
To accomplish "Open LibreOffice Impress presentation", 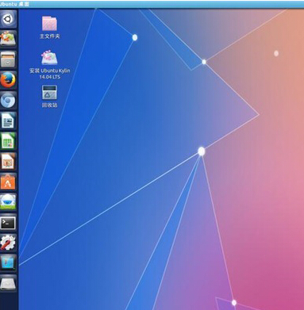I will (8, 162).
